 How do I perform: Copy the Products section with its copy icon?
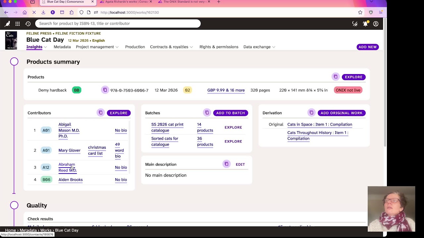coord(336,77)
